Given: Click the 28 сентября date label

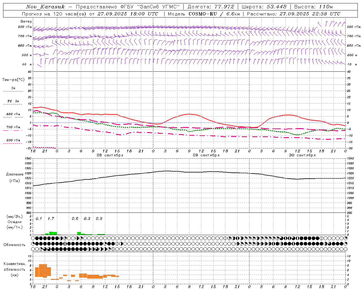Looking at the screenshot, I should 110,155.
